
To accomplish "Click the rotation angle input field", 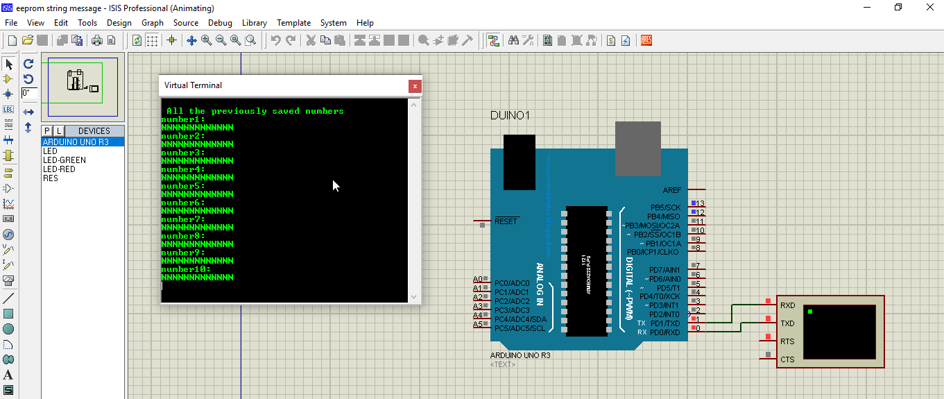I will pyautogui.click(x=29, y=93).
